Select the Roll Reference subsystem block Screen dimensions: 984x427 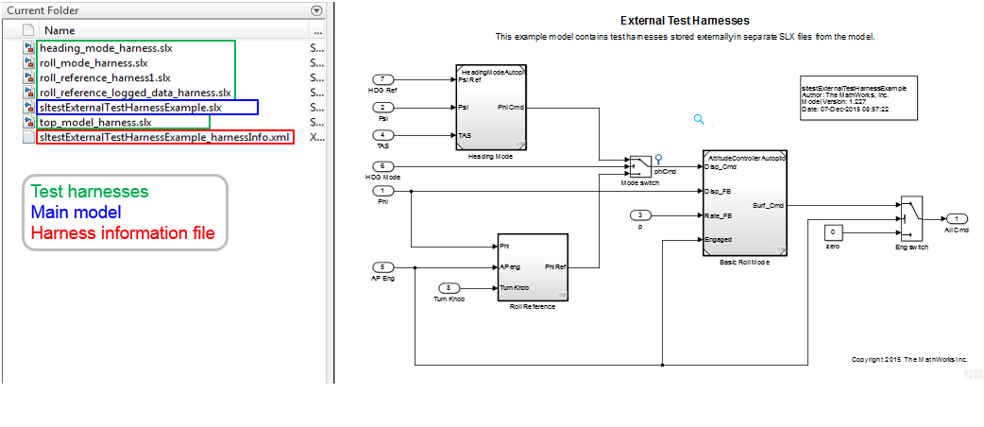533,267
